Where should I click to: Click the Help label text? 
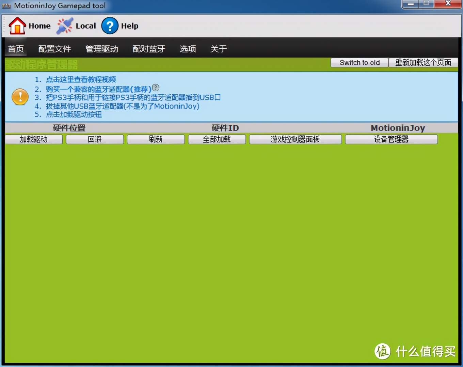(x=130, y=26)
